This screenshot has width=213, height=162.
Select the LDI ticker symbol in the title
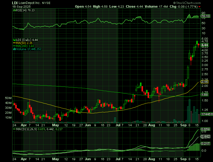click(15, 3)
